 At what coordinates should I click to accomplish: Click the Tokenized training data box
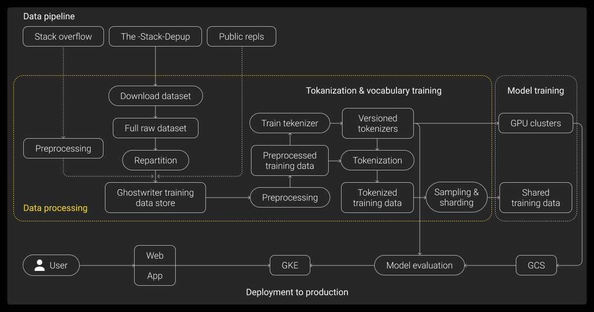[x=377, y=198]
